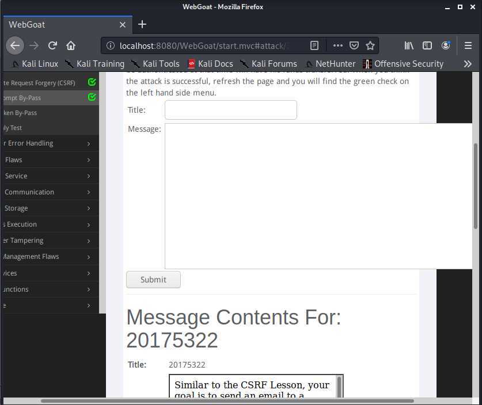Click the horizontal scrollbar at bottom

coord(227,401)
